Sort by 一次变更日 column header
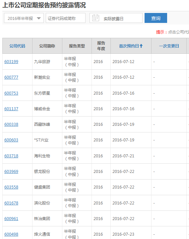The height and width of the screenshot is (239, 189). click(169, 46)
